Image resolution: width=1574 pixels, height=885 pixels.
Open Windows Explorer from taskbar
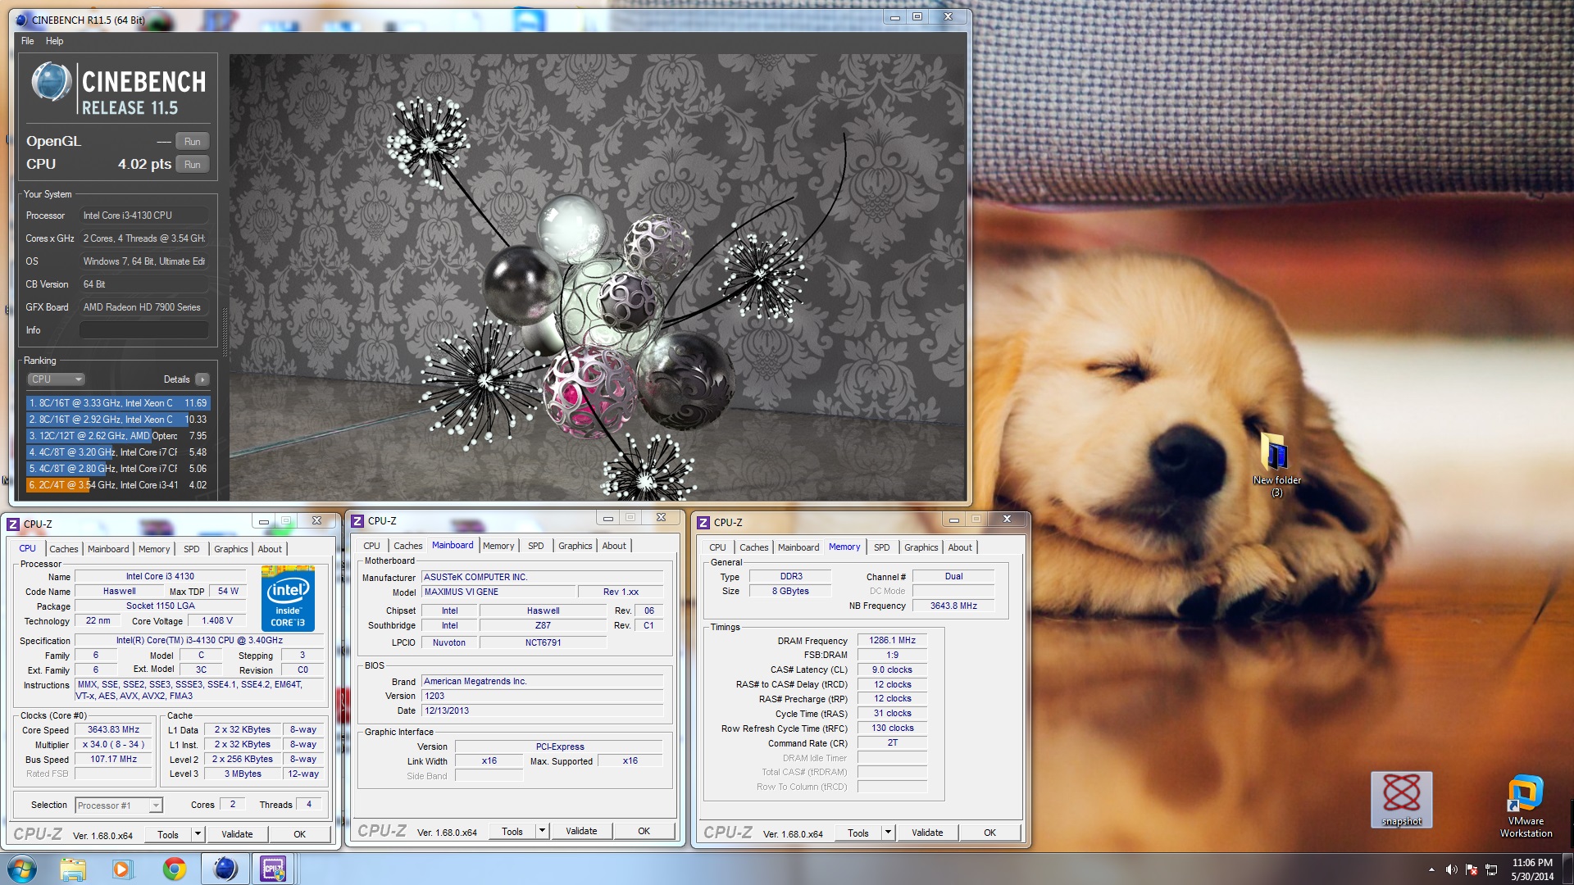pos(72,869)
